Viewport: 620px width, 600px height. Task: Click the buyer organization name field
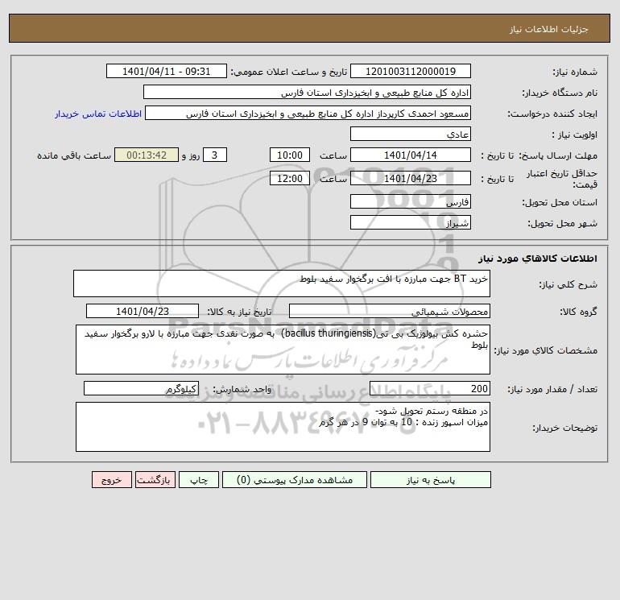point(307,92)
